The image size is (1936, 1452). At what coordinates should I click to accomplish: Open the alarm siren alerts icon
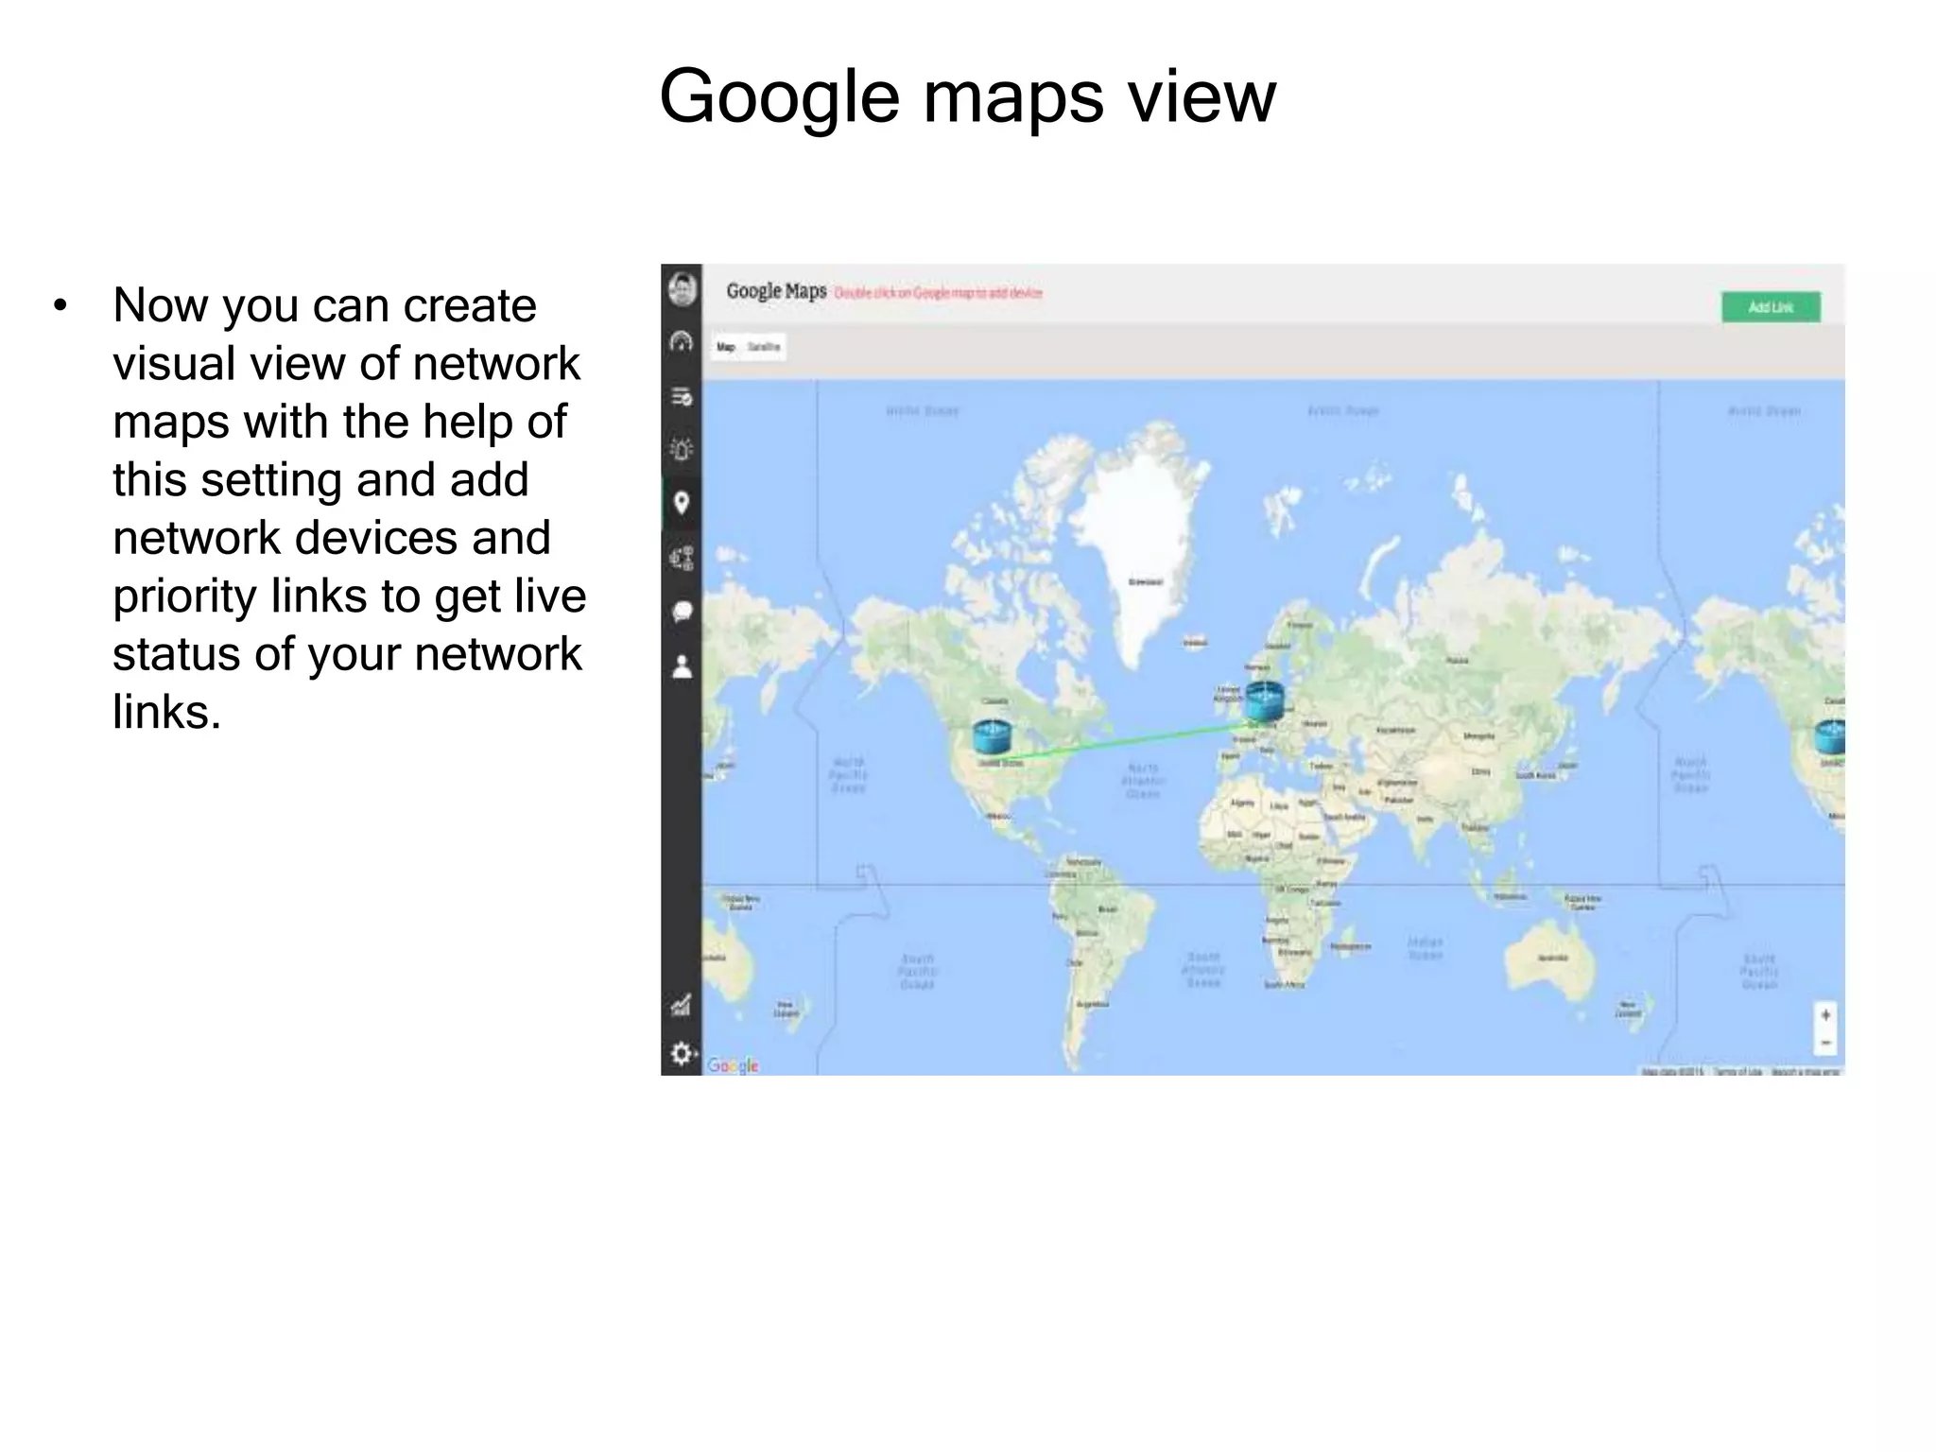click(x=682, y=449)
